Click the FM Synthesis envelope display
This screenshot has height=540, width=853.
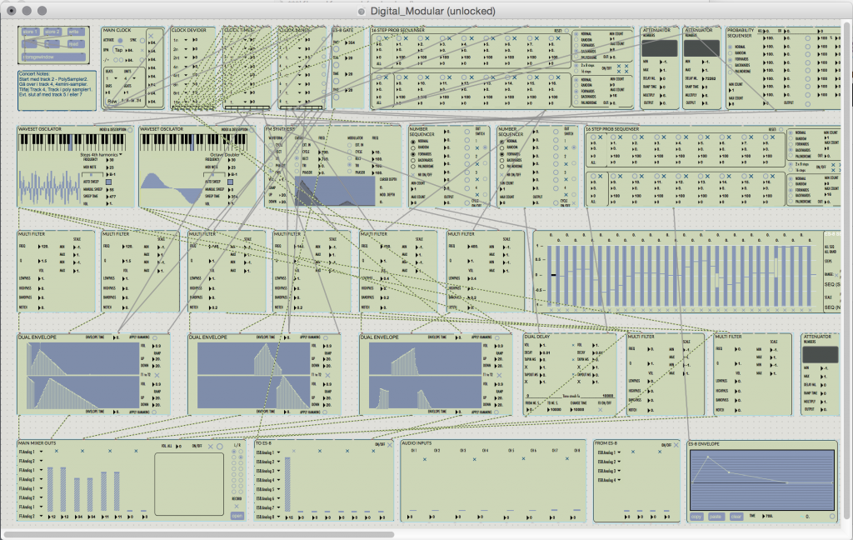pos(335,191)
